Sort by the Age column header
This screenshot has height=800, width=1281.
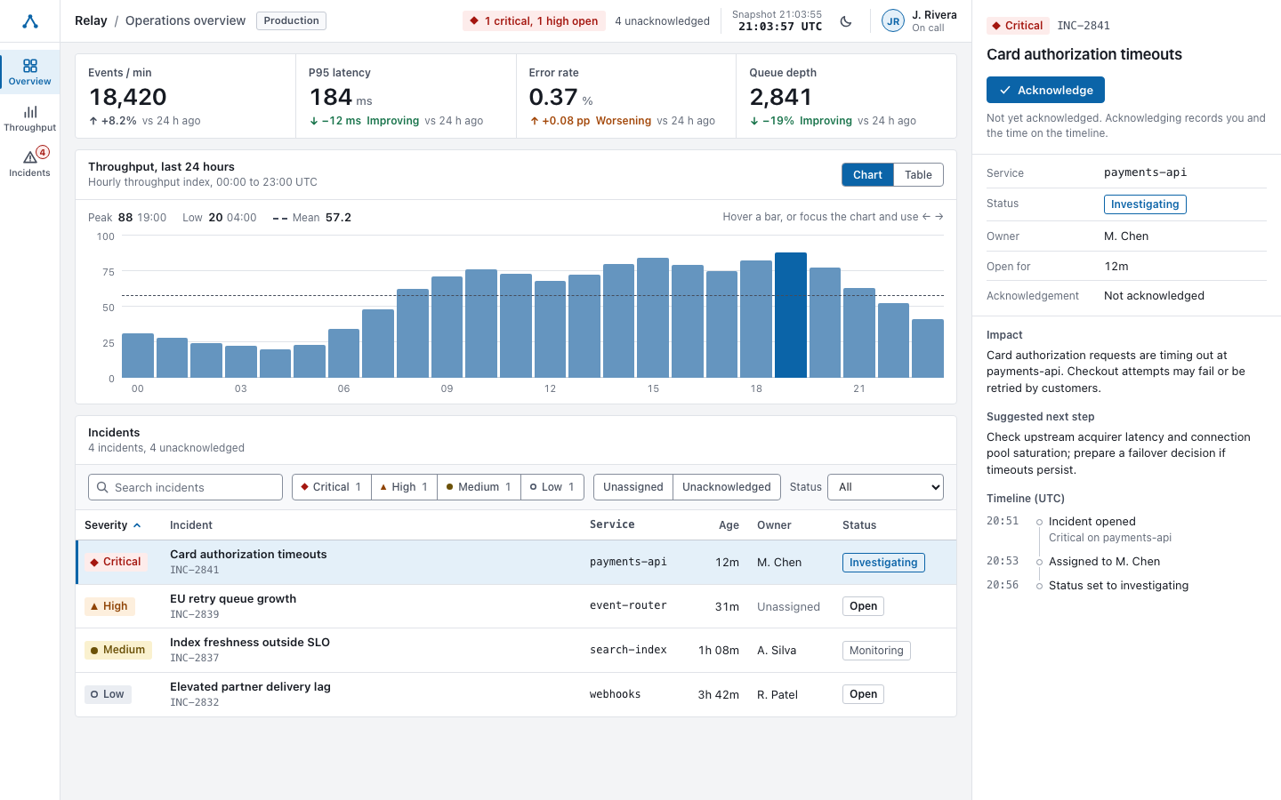point(729,525)
